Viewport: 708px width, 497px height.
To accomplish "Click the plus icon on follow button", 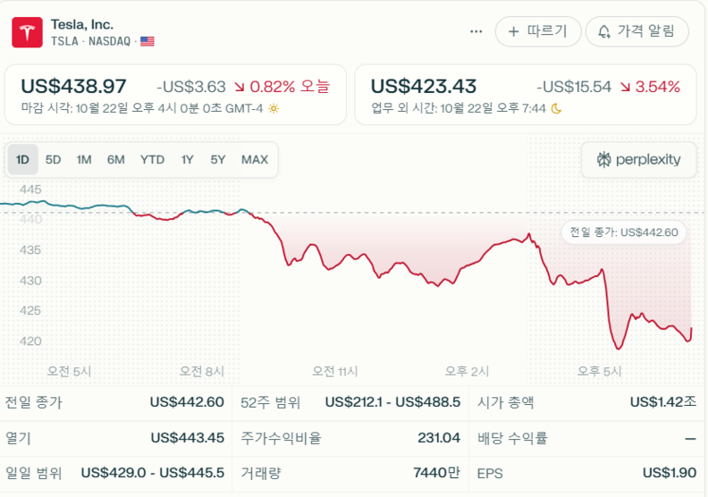I will pos(513,31).
